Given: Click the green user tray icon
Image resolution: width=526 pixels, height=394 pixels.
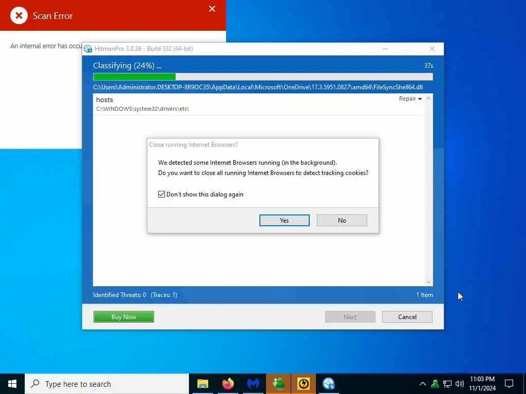Looking at the screenshot, I should click(435, 384).
